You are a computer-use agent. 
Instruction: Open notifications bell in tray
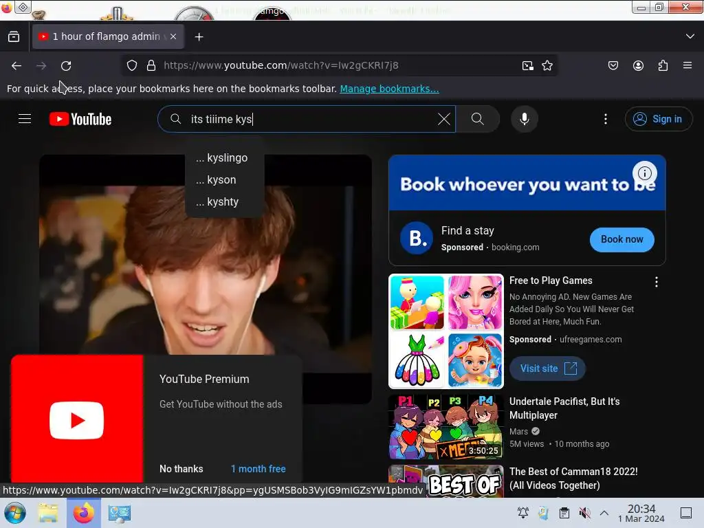[523, 512]
